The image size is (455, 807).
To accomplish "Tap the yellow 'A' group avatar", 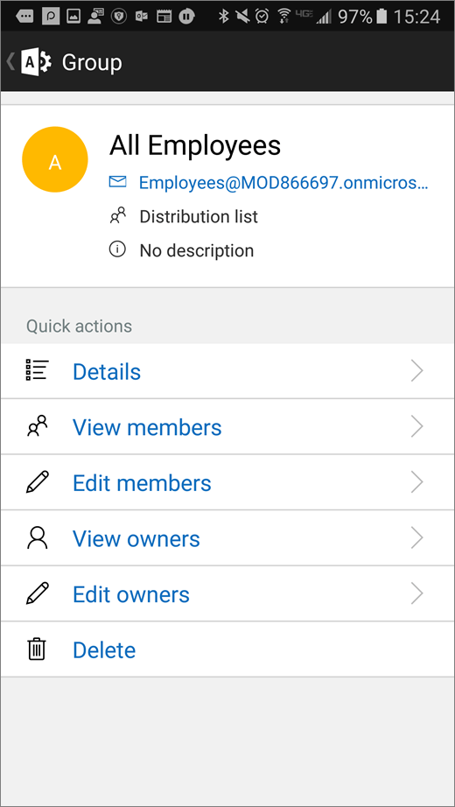I will click(x=55, y=160).
